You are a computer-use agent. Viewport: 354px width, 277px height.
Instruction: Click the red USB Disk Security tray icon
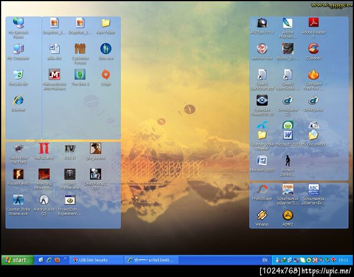(x=333, y=260)
